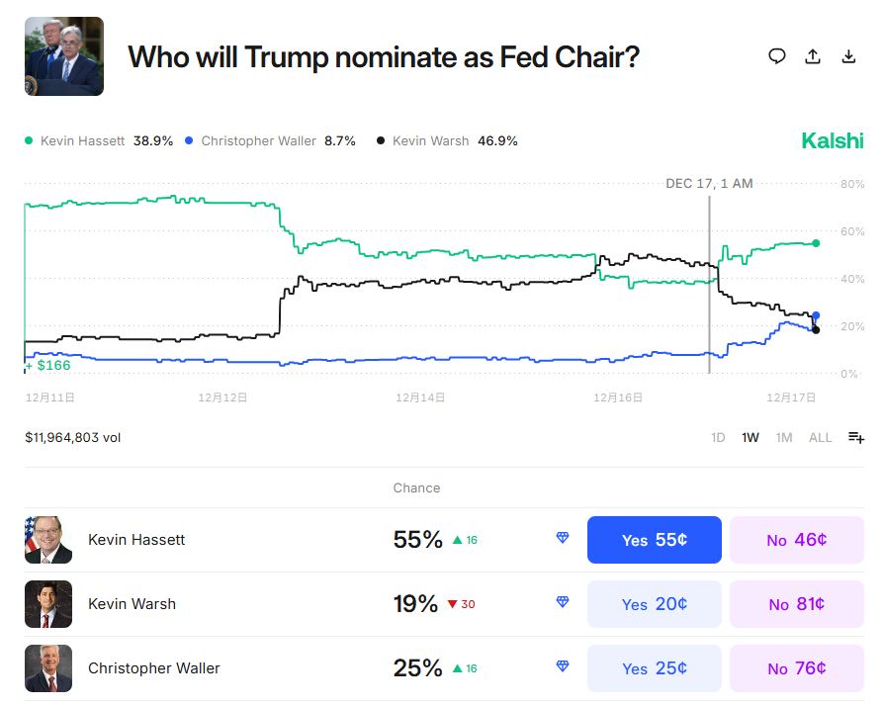Show ALL time chart range
884x706 pixels.
point(820,437)
